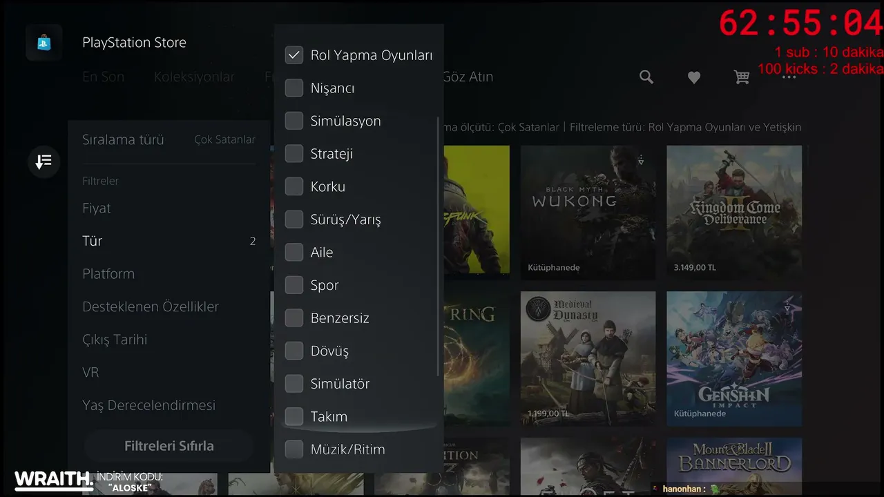The height and width of the screenshot is (497, 884).
Task: Expand the Platform filter
Action: [x=169, y=274]
